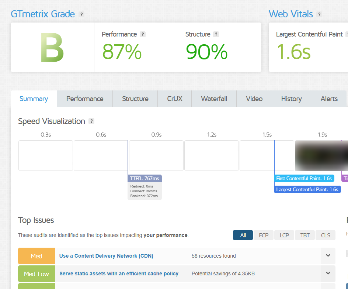Image resolution: width=348 pixels, height=289 pixels.
Task: Filter top issues by FCP
Action: pyautogui.click(x=264, y=235)
